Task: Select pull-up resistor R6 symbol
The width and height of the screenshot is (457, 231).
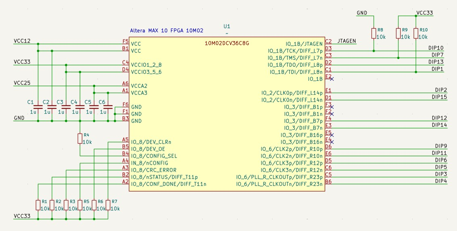Action: pos(94,205)
